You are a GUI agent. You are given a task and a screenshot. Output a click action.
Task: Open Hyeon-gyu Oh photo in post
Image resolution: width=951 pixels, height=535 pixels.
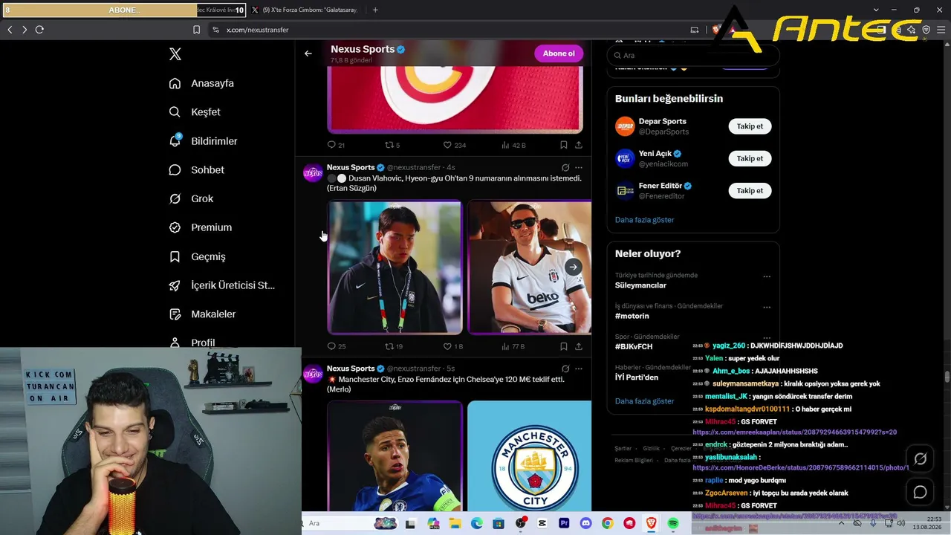pos(395,267)
